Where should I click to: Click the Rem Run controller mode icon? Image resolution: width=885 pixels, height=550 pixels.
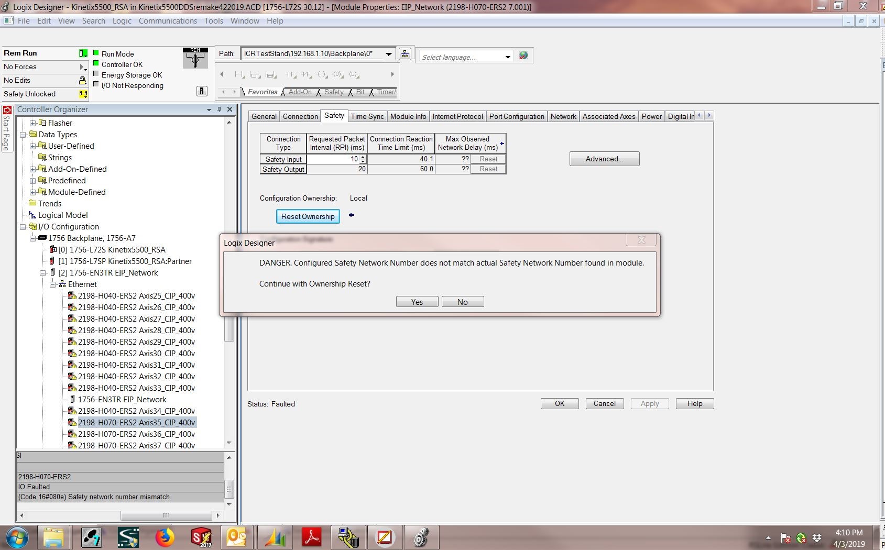tap(83, 53)
